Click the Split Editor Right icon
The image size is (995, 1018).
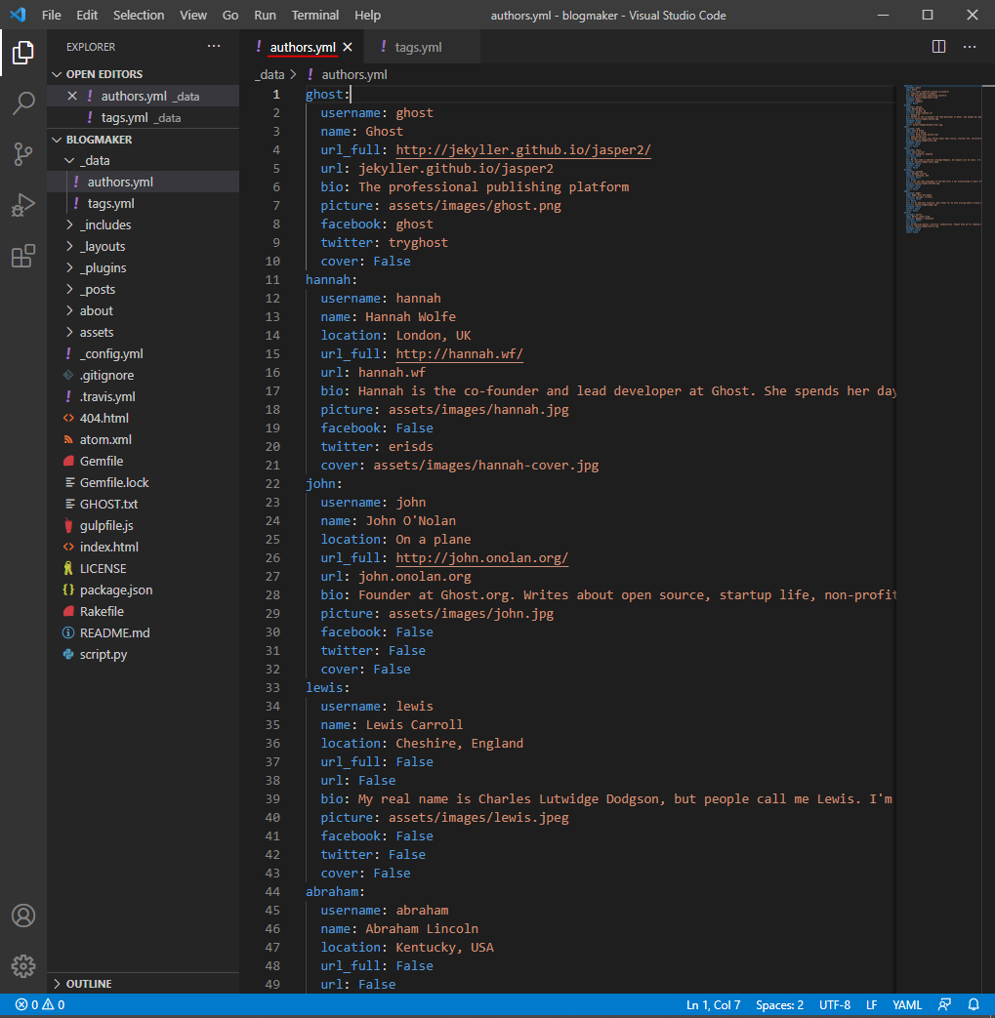tap(938, 47)
